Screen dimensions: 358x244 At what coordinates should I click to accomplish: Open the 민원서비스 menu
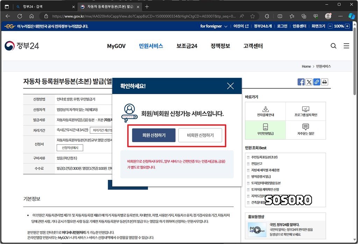[x=151, y=46]
